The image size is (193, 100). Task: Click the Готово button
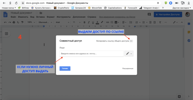tap(65, 69)
